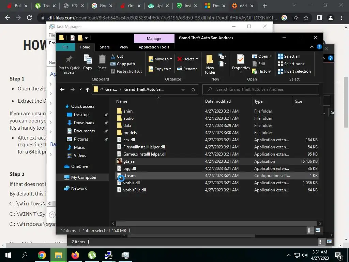
Task: Click Select all in ribbon
Action: coord(289,56)
